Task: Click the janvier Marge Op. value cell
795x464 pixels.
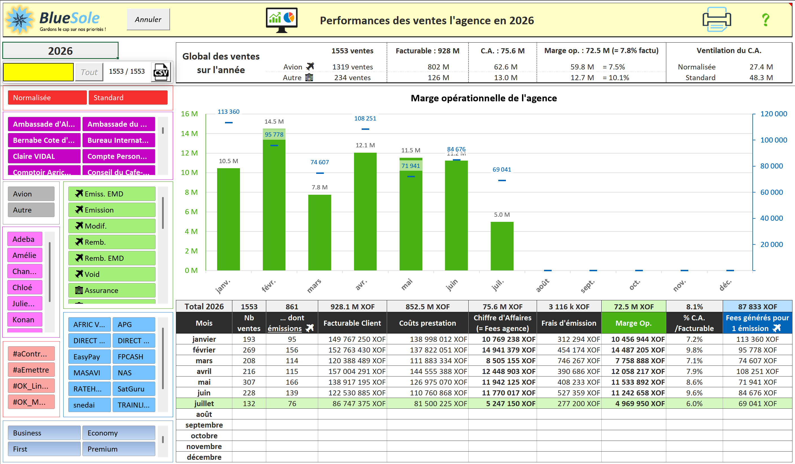Action: pyautogui.click(x=634, y=340)
